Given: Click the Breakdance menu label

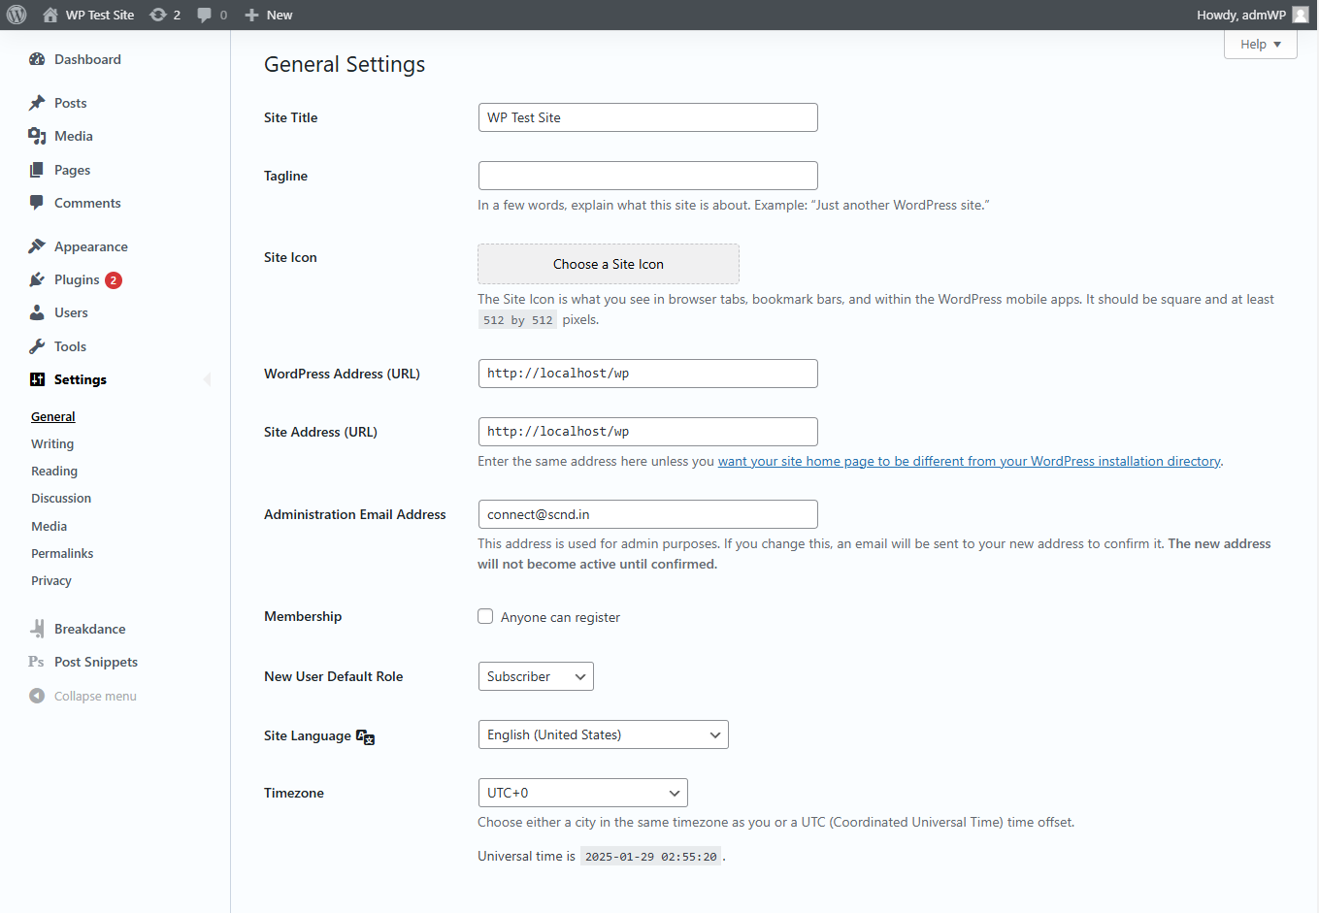Looking at the screenshot, I should 90,629.
